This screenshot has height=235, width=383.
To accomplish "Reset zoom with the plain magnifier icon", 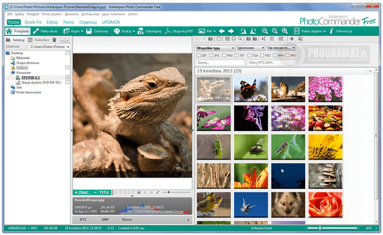I will 275,31.
